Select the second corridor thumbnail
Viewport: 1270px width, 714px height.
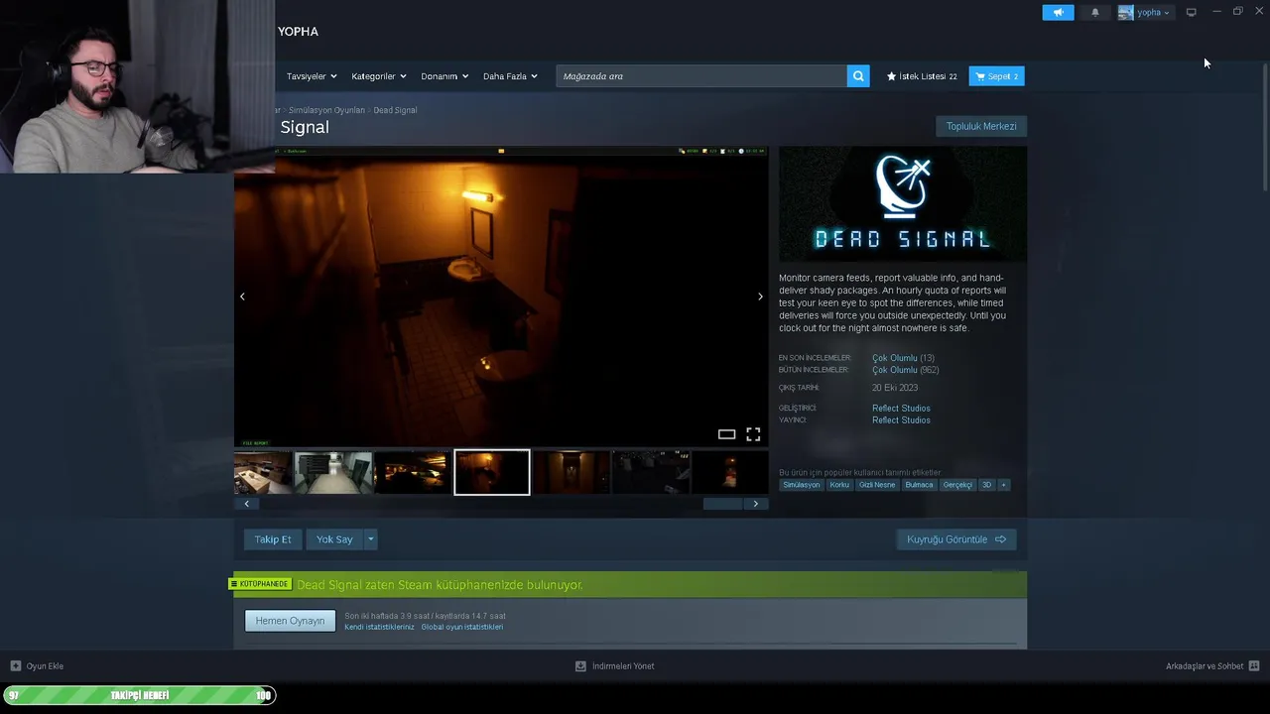coord(333,473)
